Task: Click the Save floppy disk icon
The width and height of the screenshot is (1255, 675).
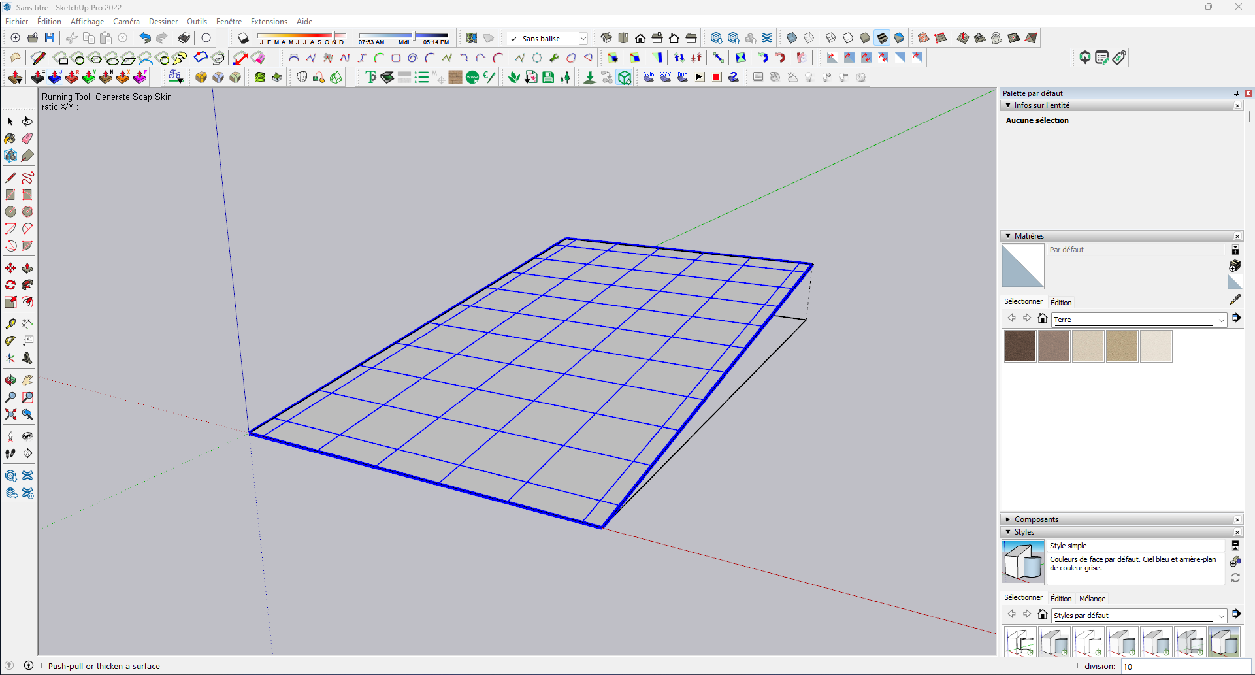Action: click(50, 38)
